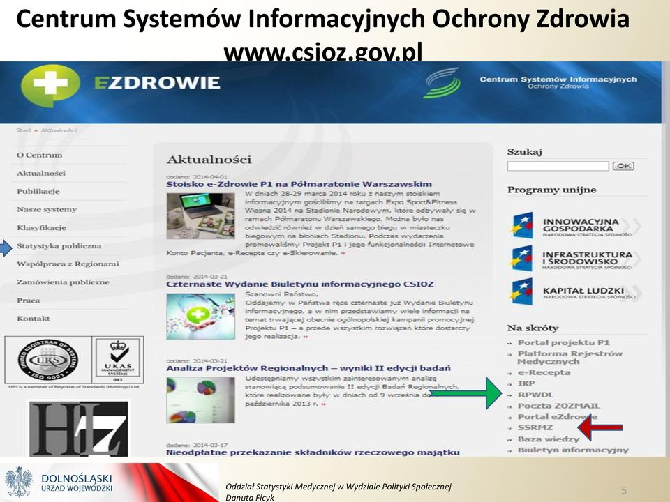Open the URS ISO 9001 certificate badge
Viewport: 670px width, 502px height.
pyautogui.click(x=48, y=360)
